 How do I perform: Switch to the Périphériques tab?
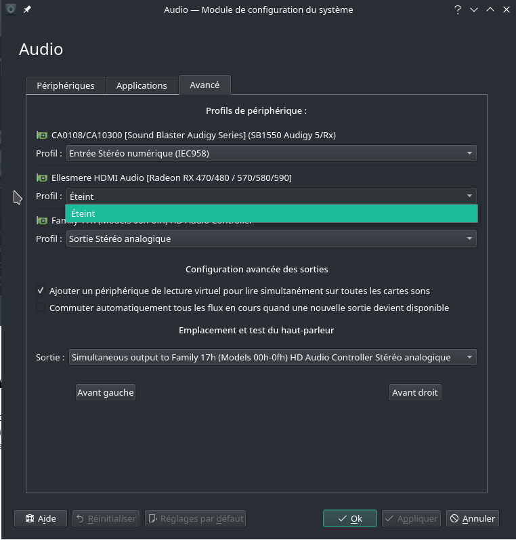pos(66,85)
